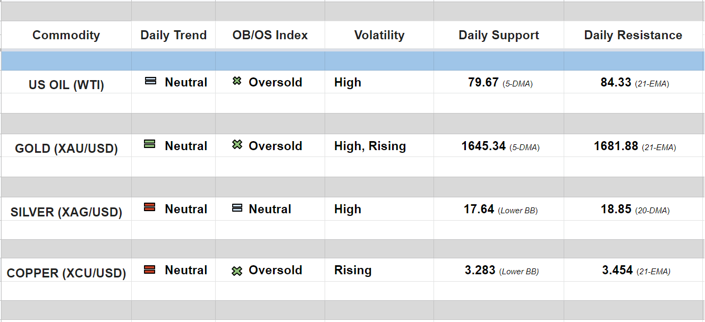Select the Volatility header cell
The width and height of the screenshot is (705, 322).
[379, 36]
